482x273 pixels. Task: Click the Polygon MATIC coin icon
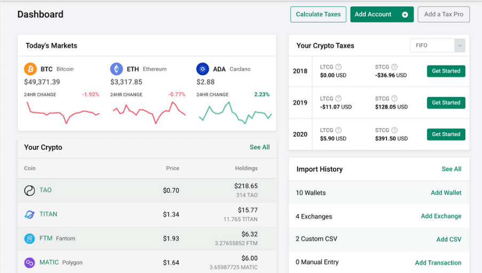(x=29, y=263)
